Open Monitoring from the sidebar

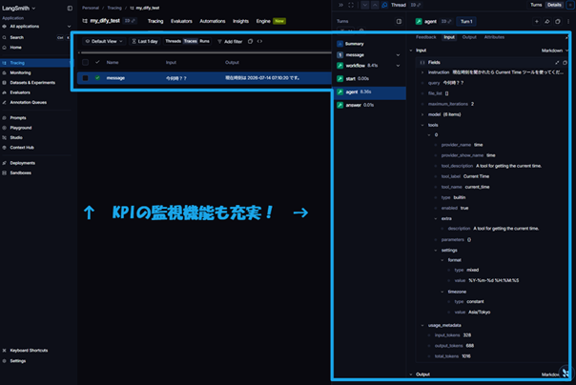(20, 72)
